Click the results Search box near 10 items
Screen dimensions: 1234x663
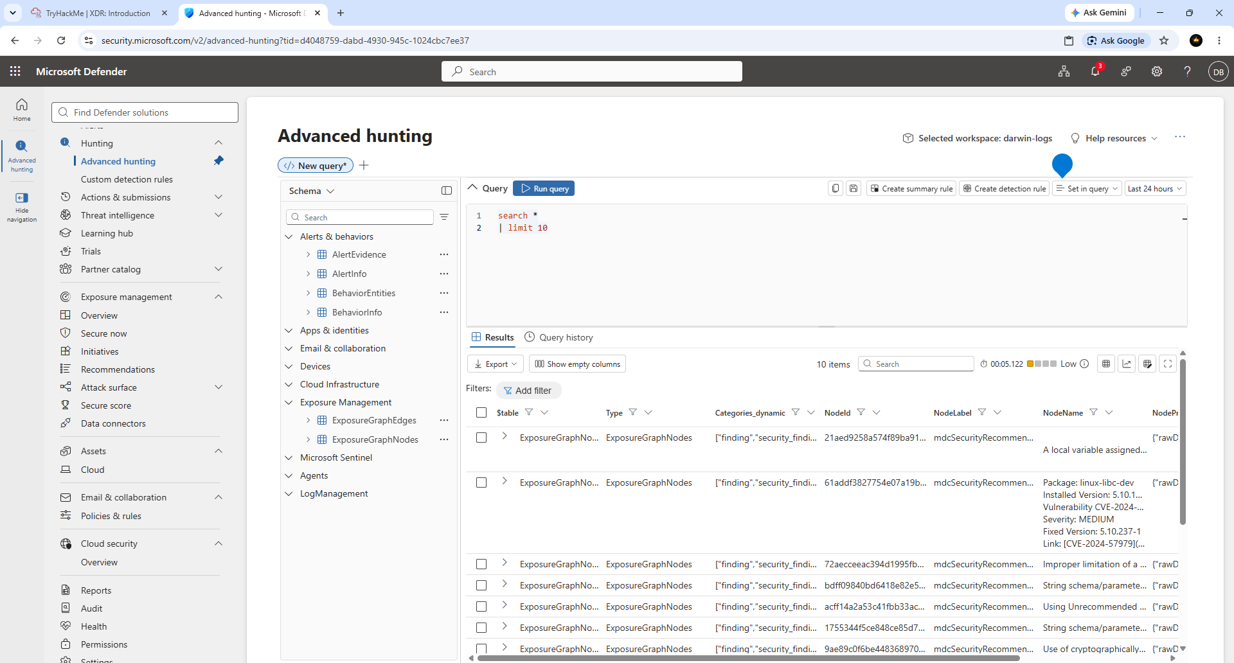click(916, 364)
